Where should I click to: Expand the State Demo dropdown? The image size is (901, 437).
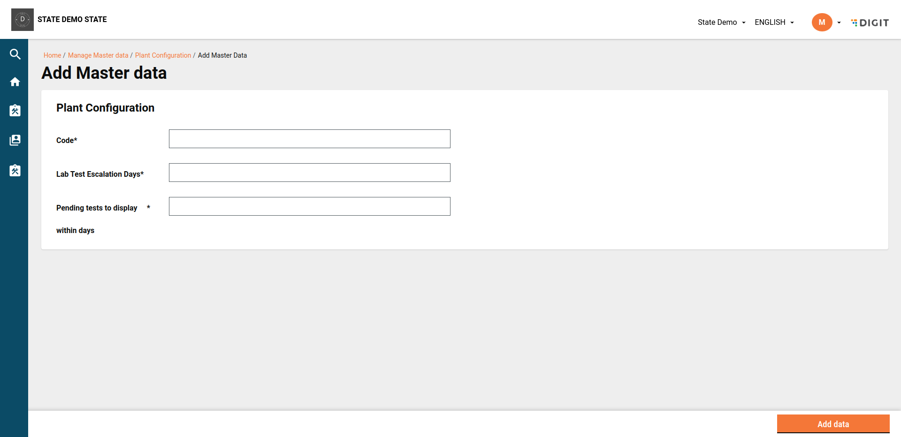[x=721, y=23]
